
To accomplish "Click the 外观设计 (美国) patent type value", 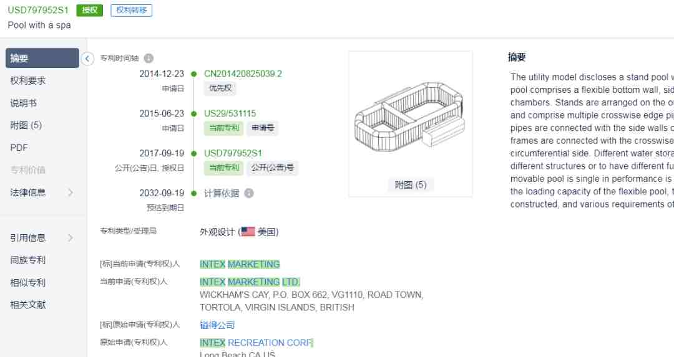I will (239, 232).
